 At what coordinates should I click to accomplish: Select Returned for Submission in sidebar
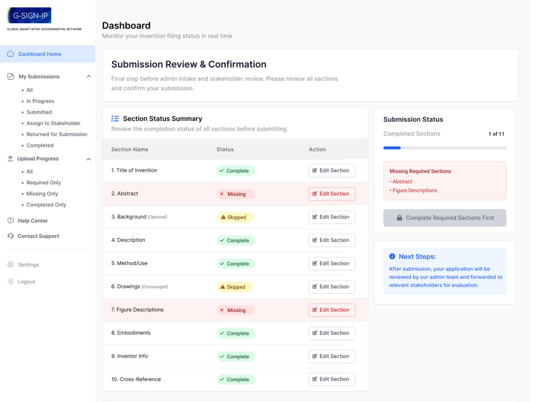coord(57,135)
